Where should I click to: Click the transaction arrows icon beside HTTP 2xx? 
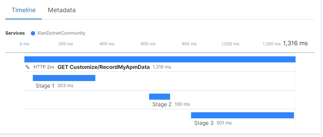tap(27, 67)
